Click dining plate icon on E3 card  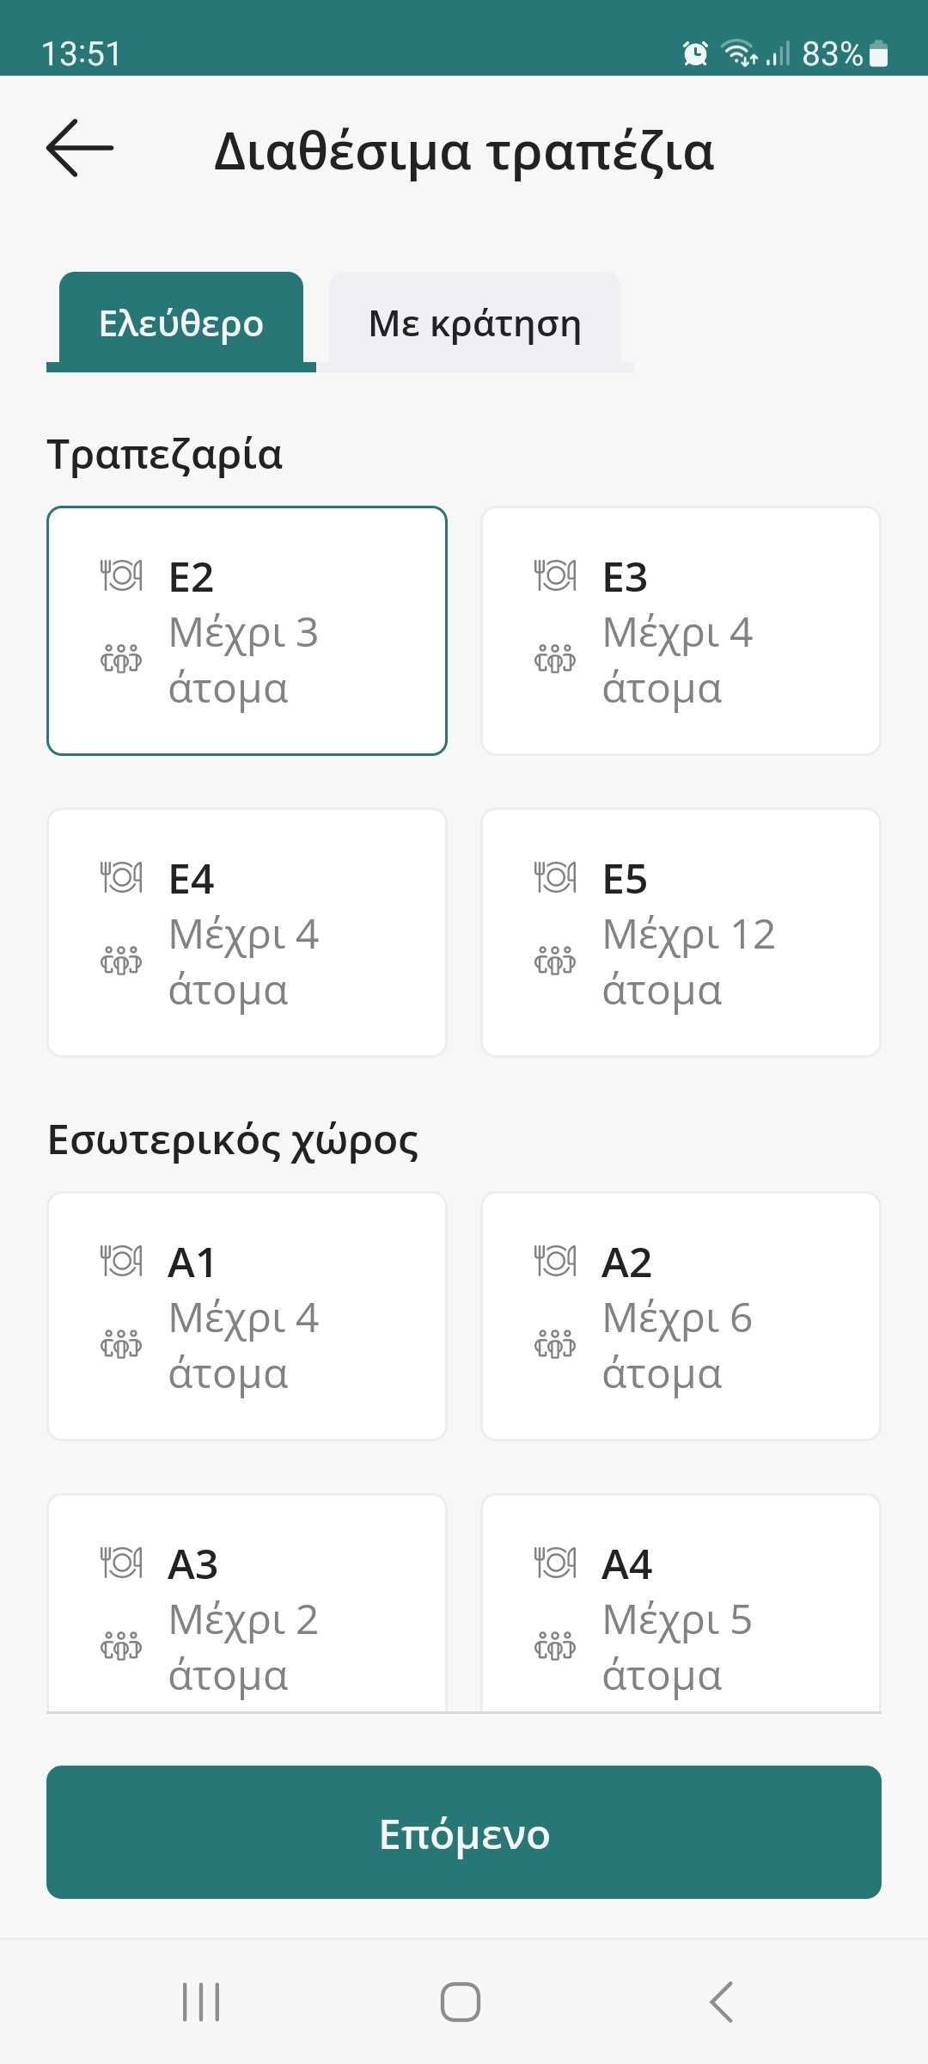[x=555, y=575]
